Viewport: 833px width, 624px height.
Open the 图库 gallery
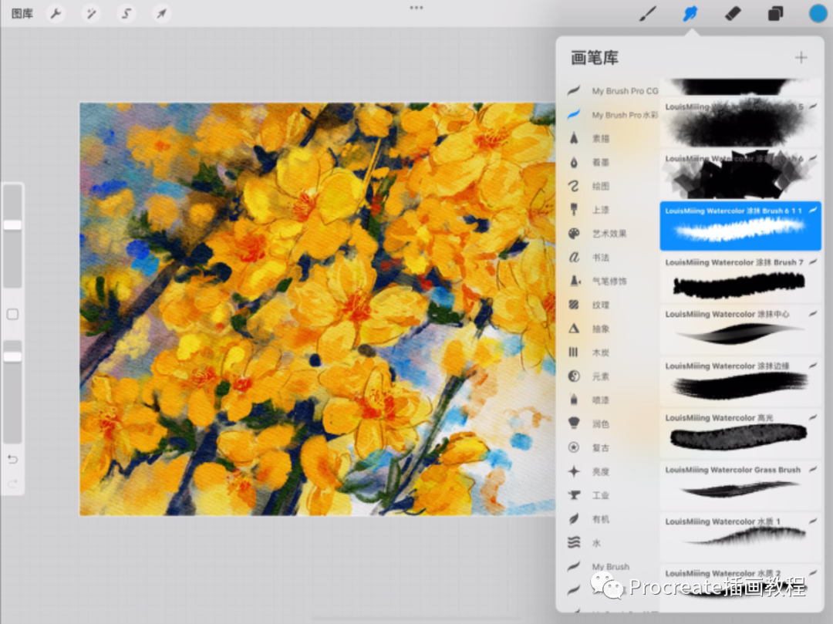22,13
